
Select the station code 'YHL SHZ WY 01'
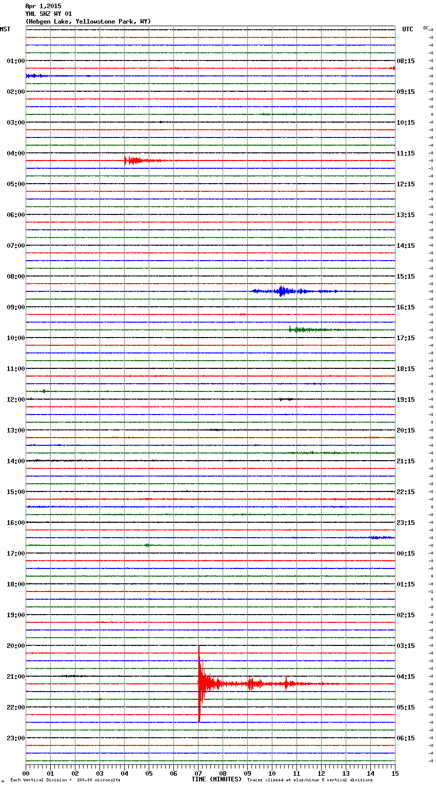(x=49, y=14)
